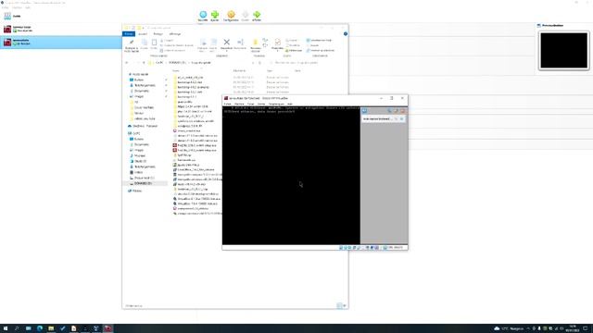Click host key indicator in VM status bar

395,248
